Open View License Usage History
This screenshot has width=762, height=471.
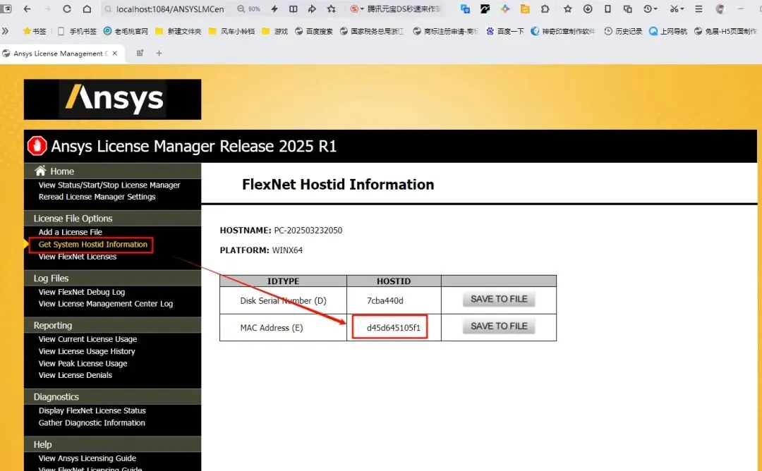(x=87, y=351)
